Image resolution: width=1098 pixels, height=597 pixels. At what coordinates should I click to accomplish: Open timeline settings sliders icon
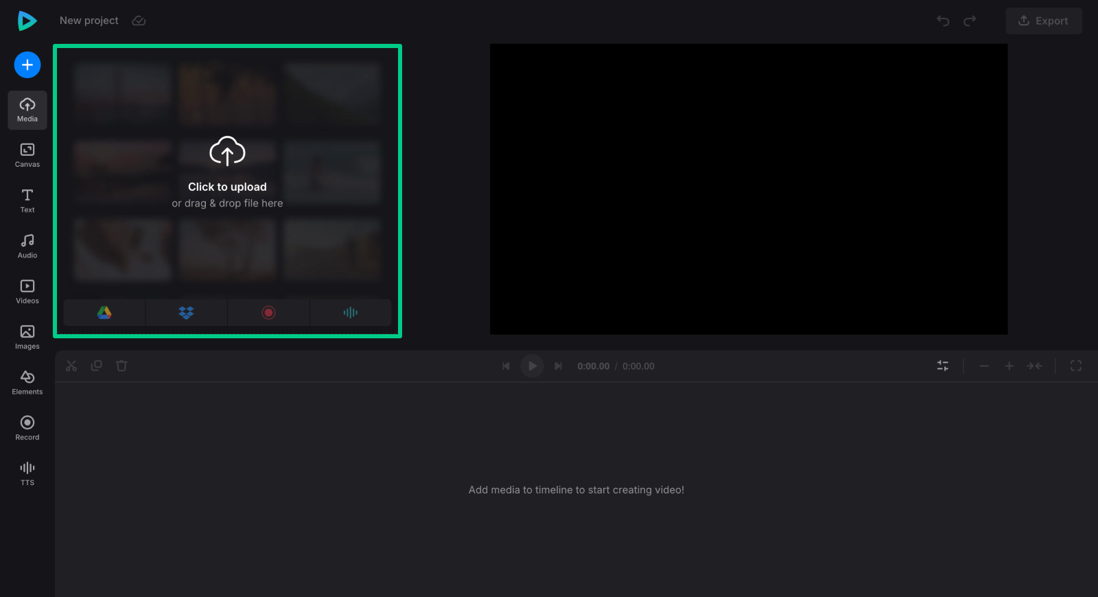[x=943, y=366]
